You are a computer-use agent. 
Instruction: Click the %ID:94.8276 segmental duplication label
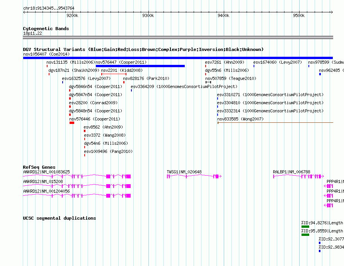[322, 223]
